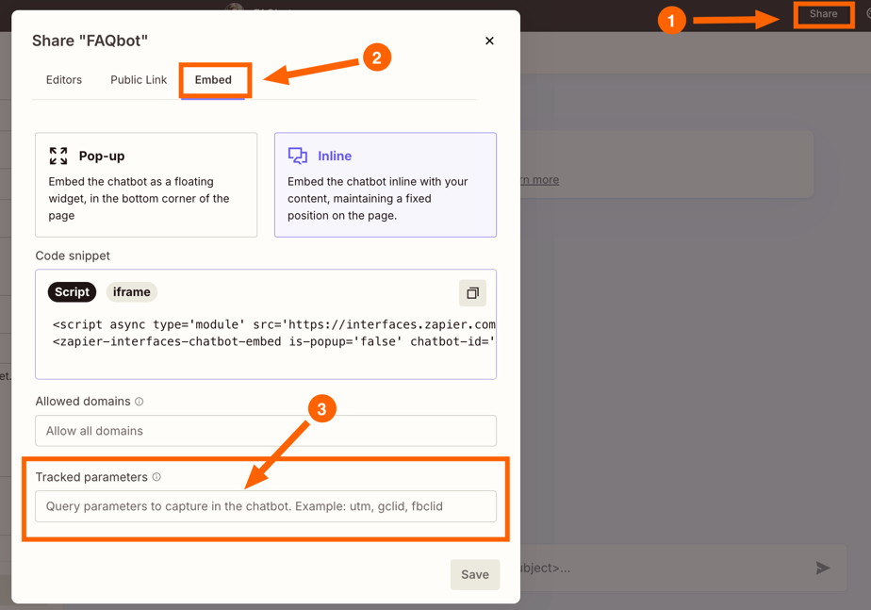Click the Save button

474,574
